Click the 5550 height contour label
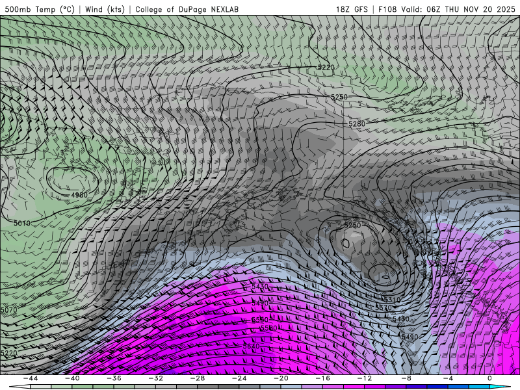This screenshot has height=390, width=520. pos(259,320)
